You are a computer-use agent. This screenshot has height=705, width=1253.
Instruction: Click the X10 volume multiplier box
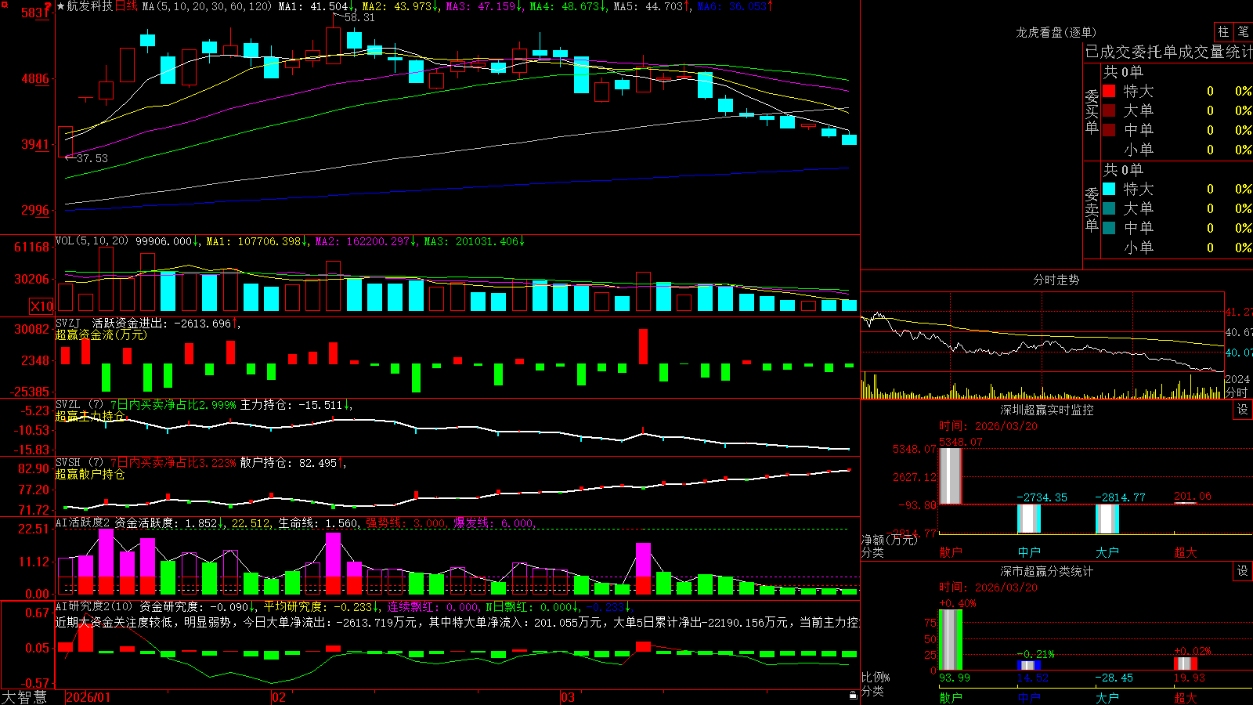tap(42, 306)
